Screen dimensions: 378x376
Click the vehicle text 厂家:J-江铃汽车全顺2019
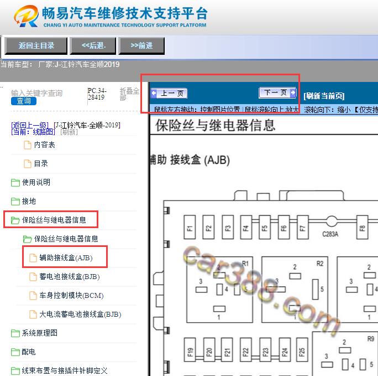(x=79, y=64)
